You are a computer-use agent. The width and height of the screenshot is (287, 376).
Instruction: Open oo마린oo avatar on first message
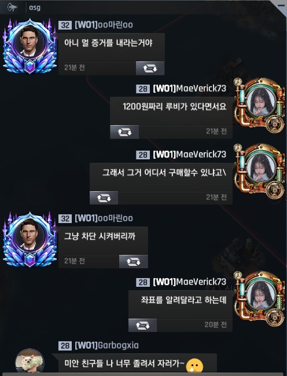[30, 46]
